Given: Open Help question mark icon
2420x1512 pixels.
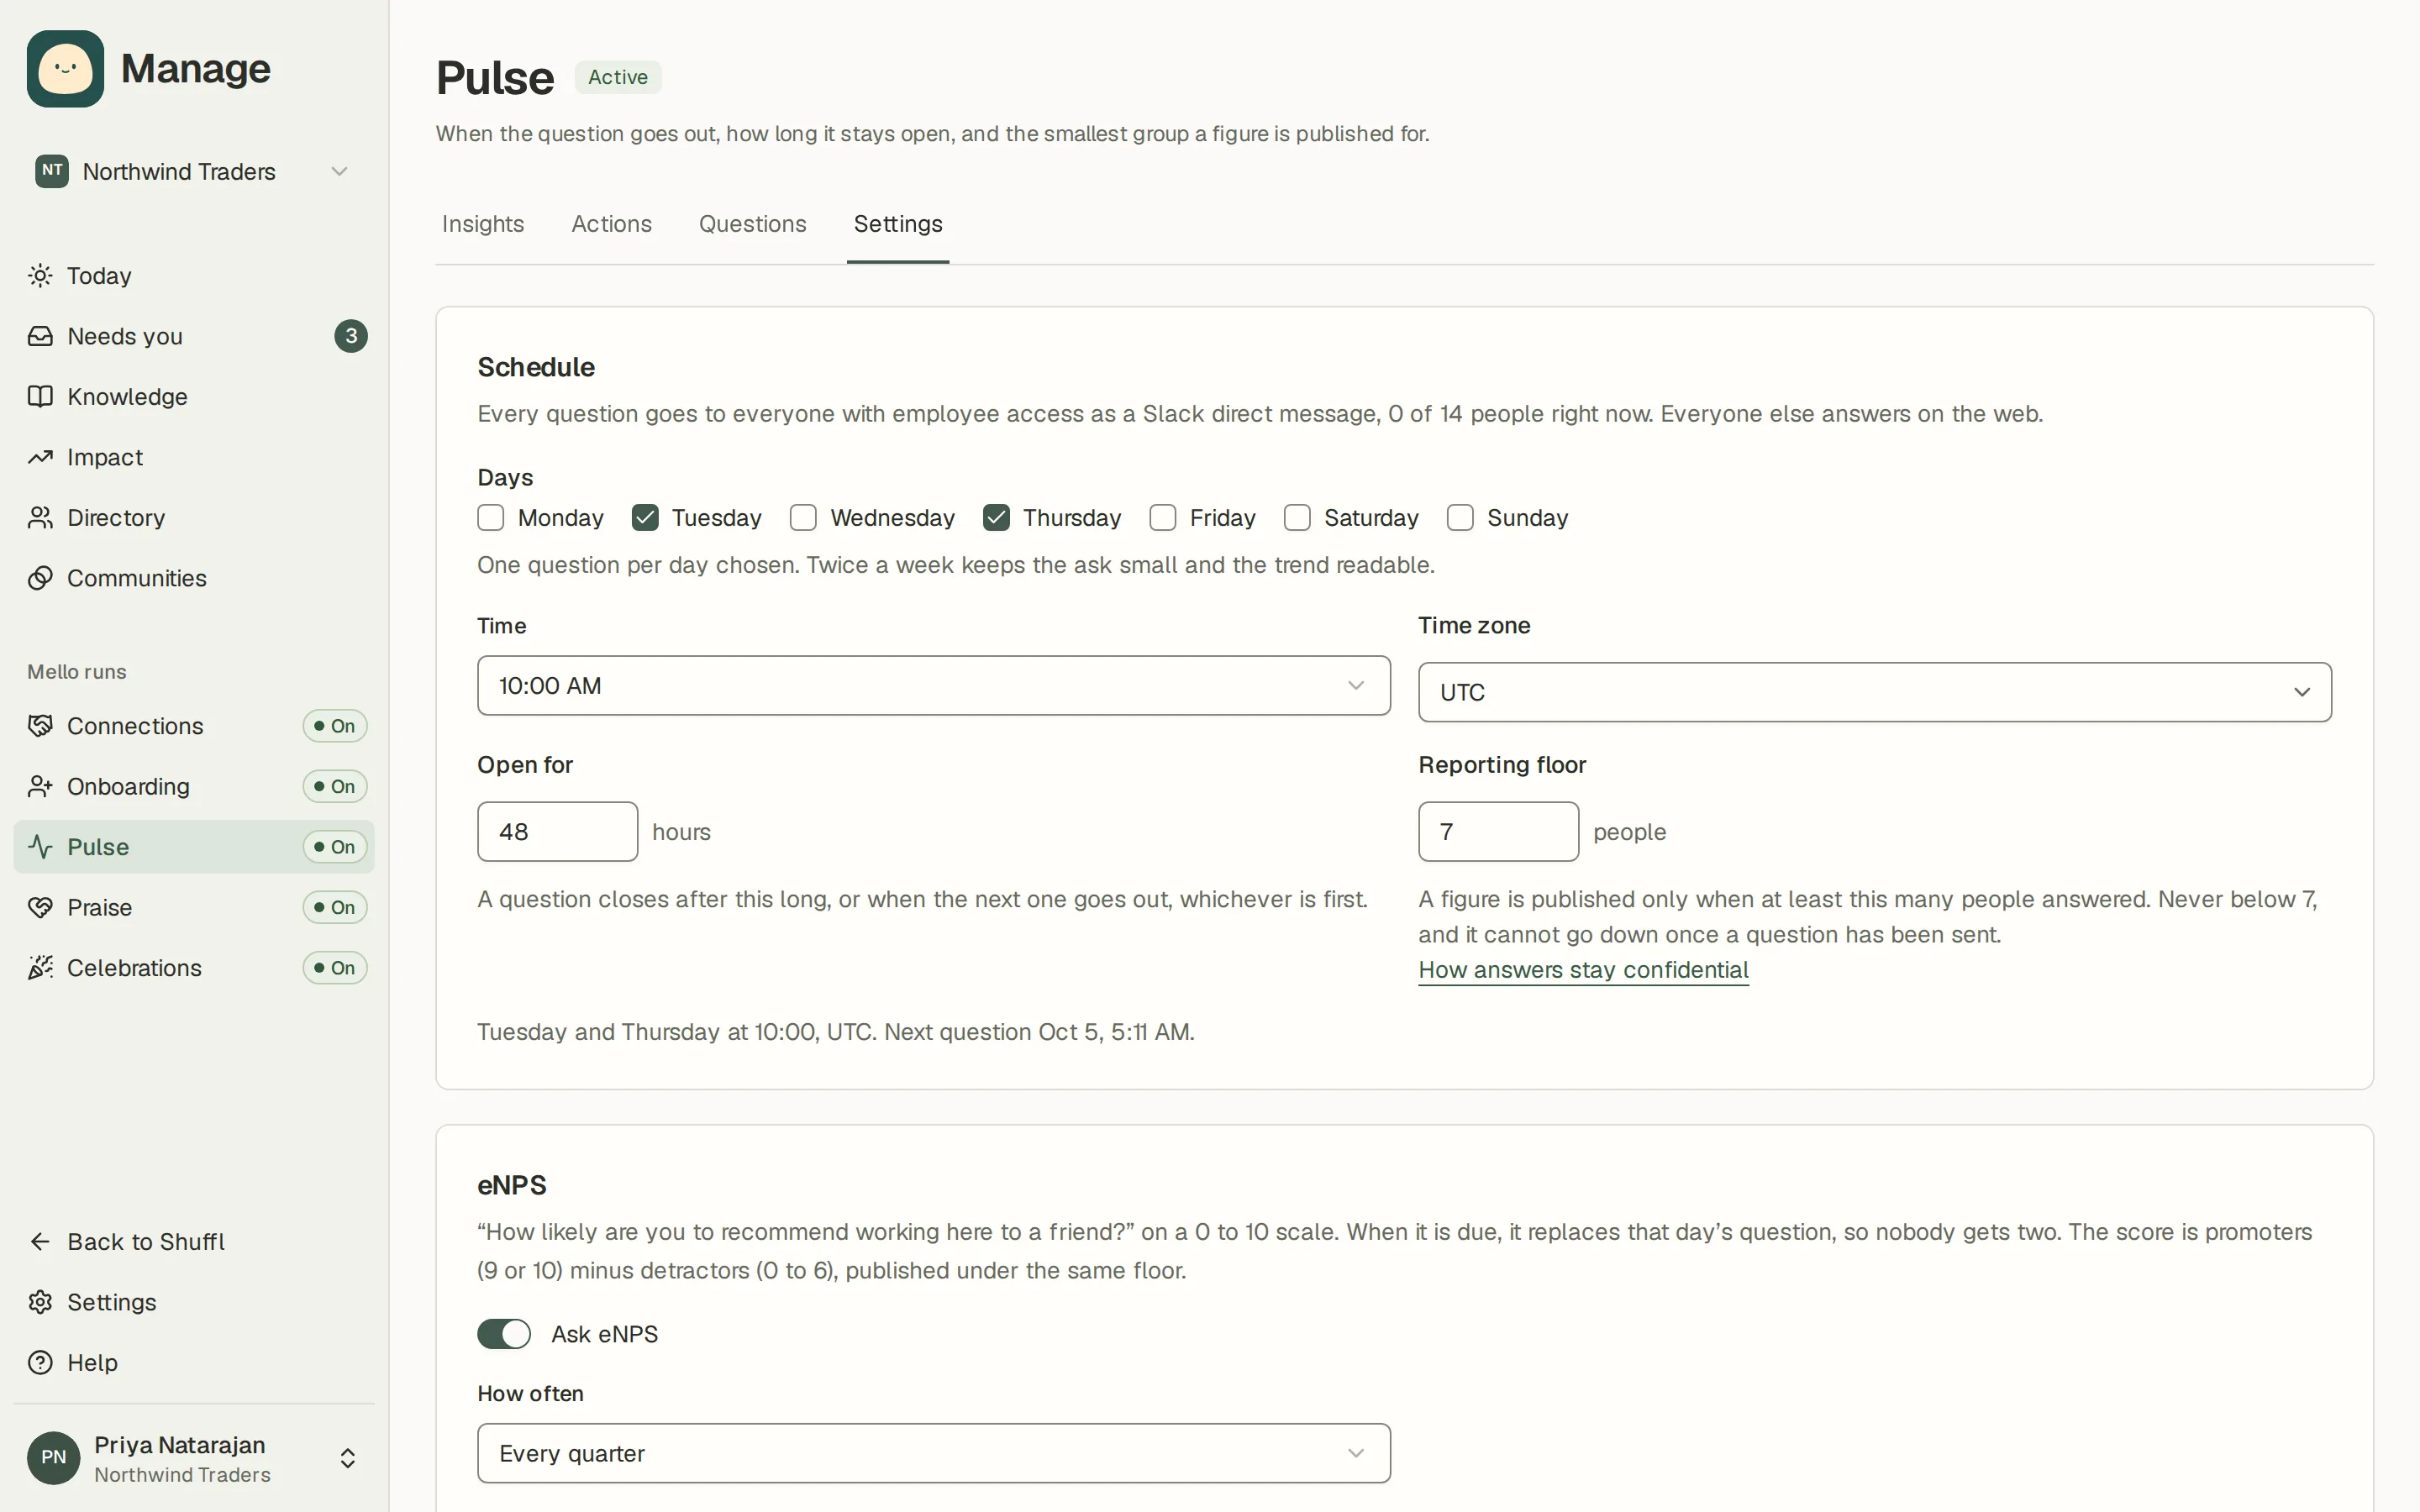Looking at the screenshot, I should (x=40, y=1362).
